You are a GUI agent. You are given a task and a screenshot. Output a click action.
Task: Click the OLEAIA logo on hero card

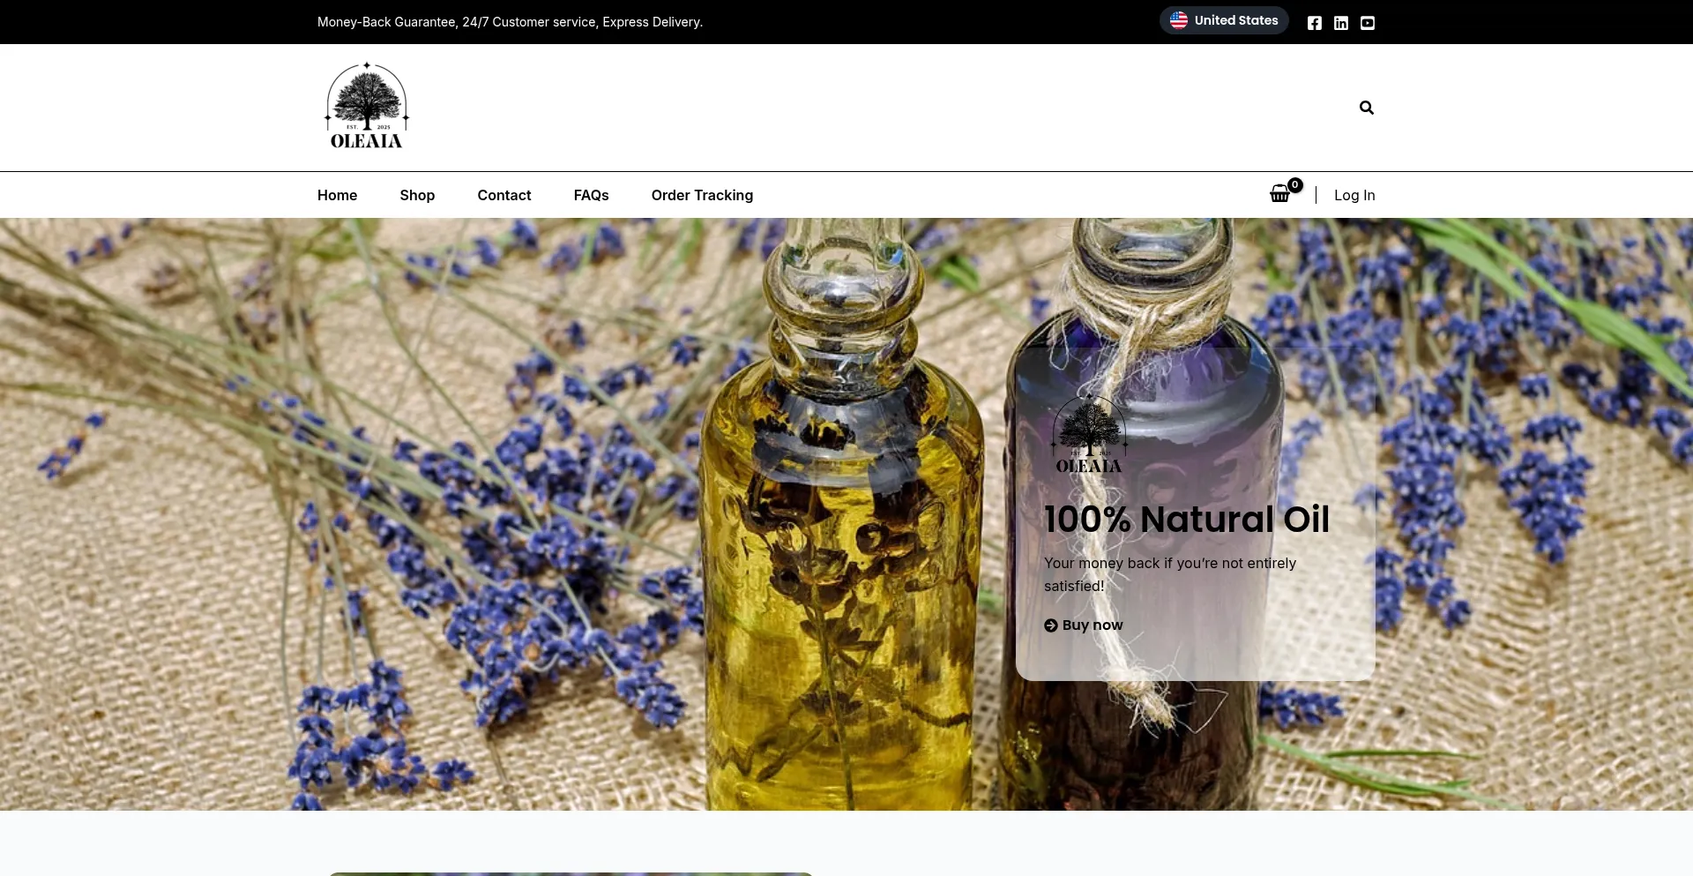[x=1089, y=435]
